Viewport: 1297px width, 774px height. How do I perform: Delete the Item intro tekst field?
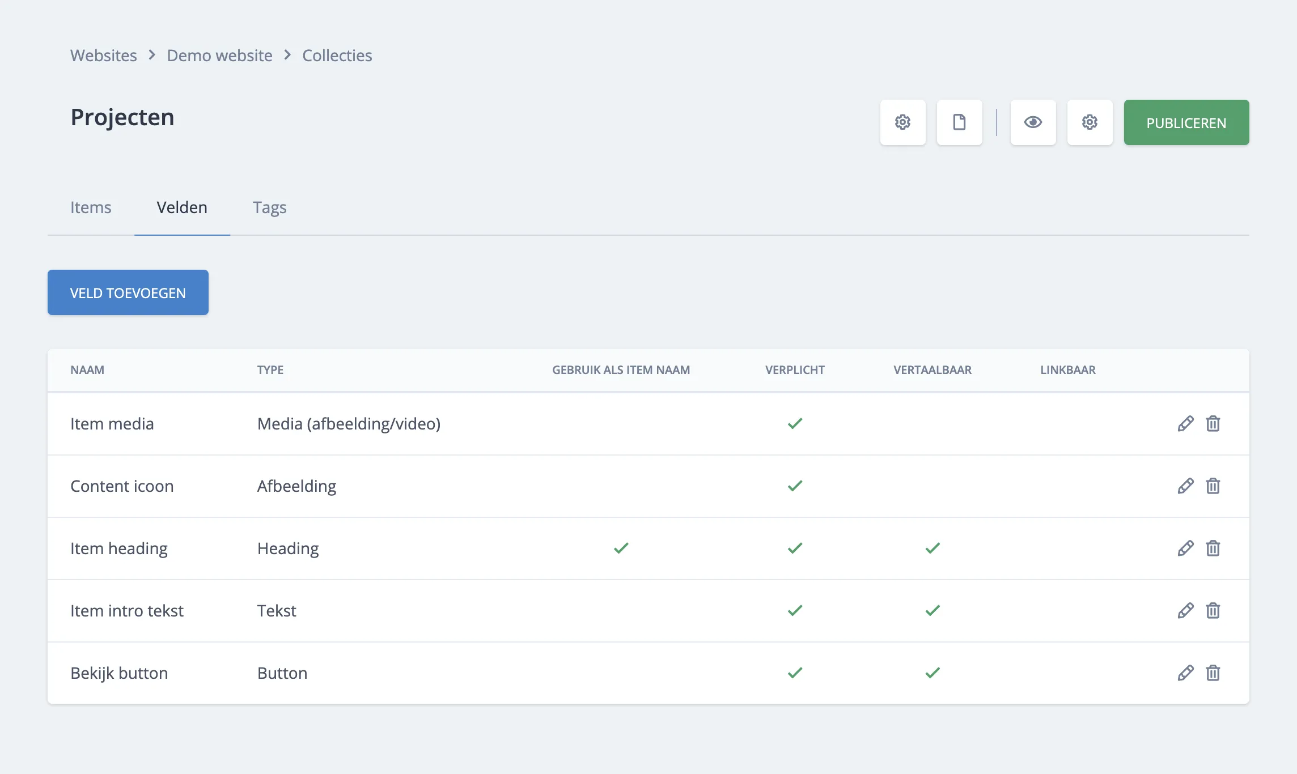click(x=1213, y=611)
